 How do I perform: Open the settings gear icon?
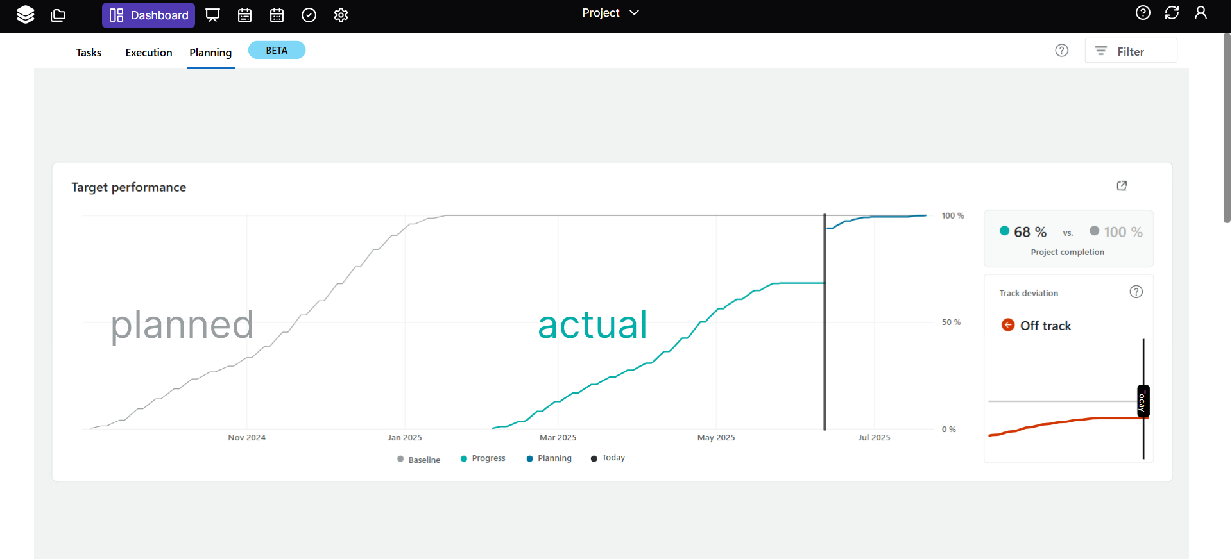coord(341,15)
